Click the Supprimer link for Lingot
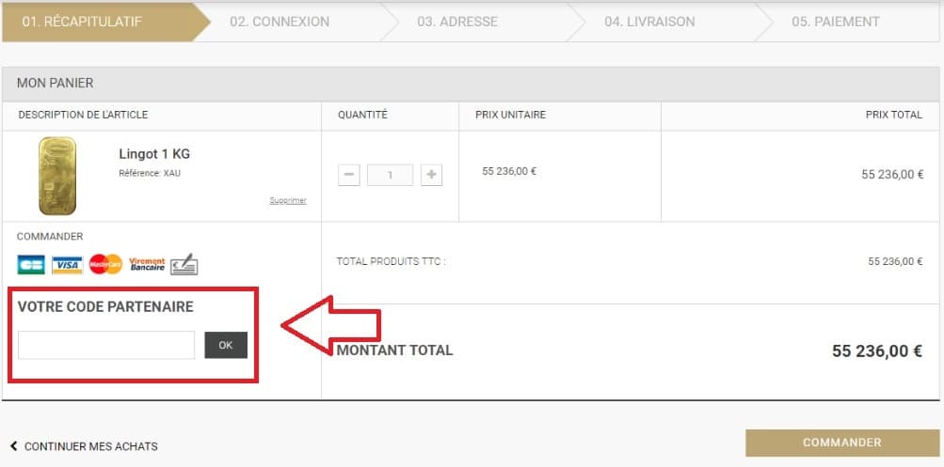944x467 pixels. tap(288, 200)
